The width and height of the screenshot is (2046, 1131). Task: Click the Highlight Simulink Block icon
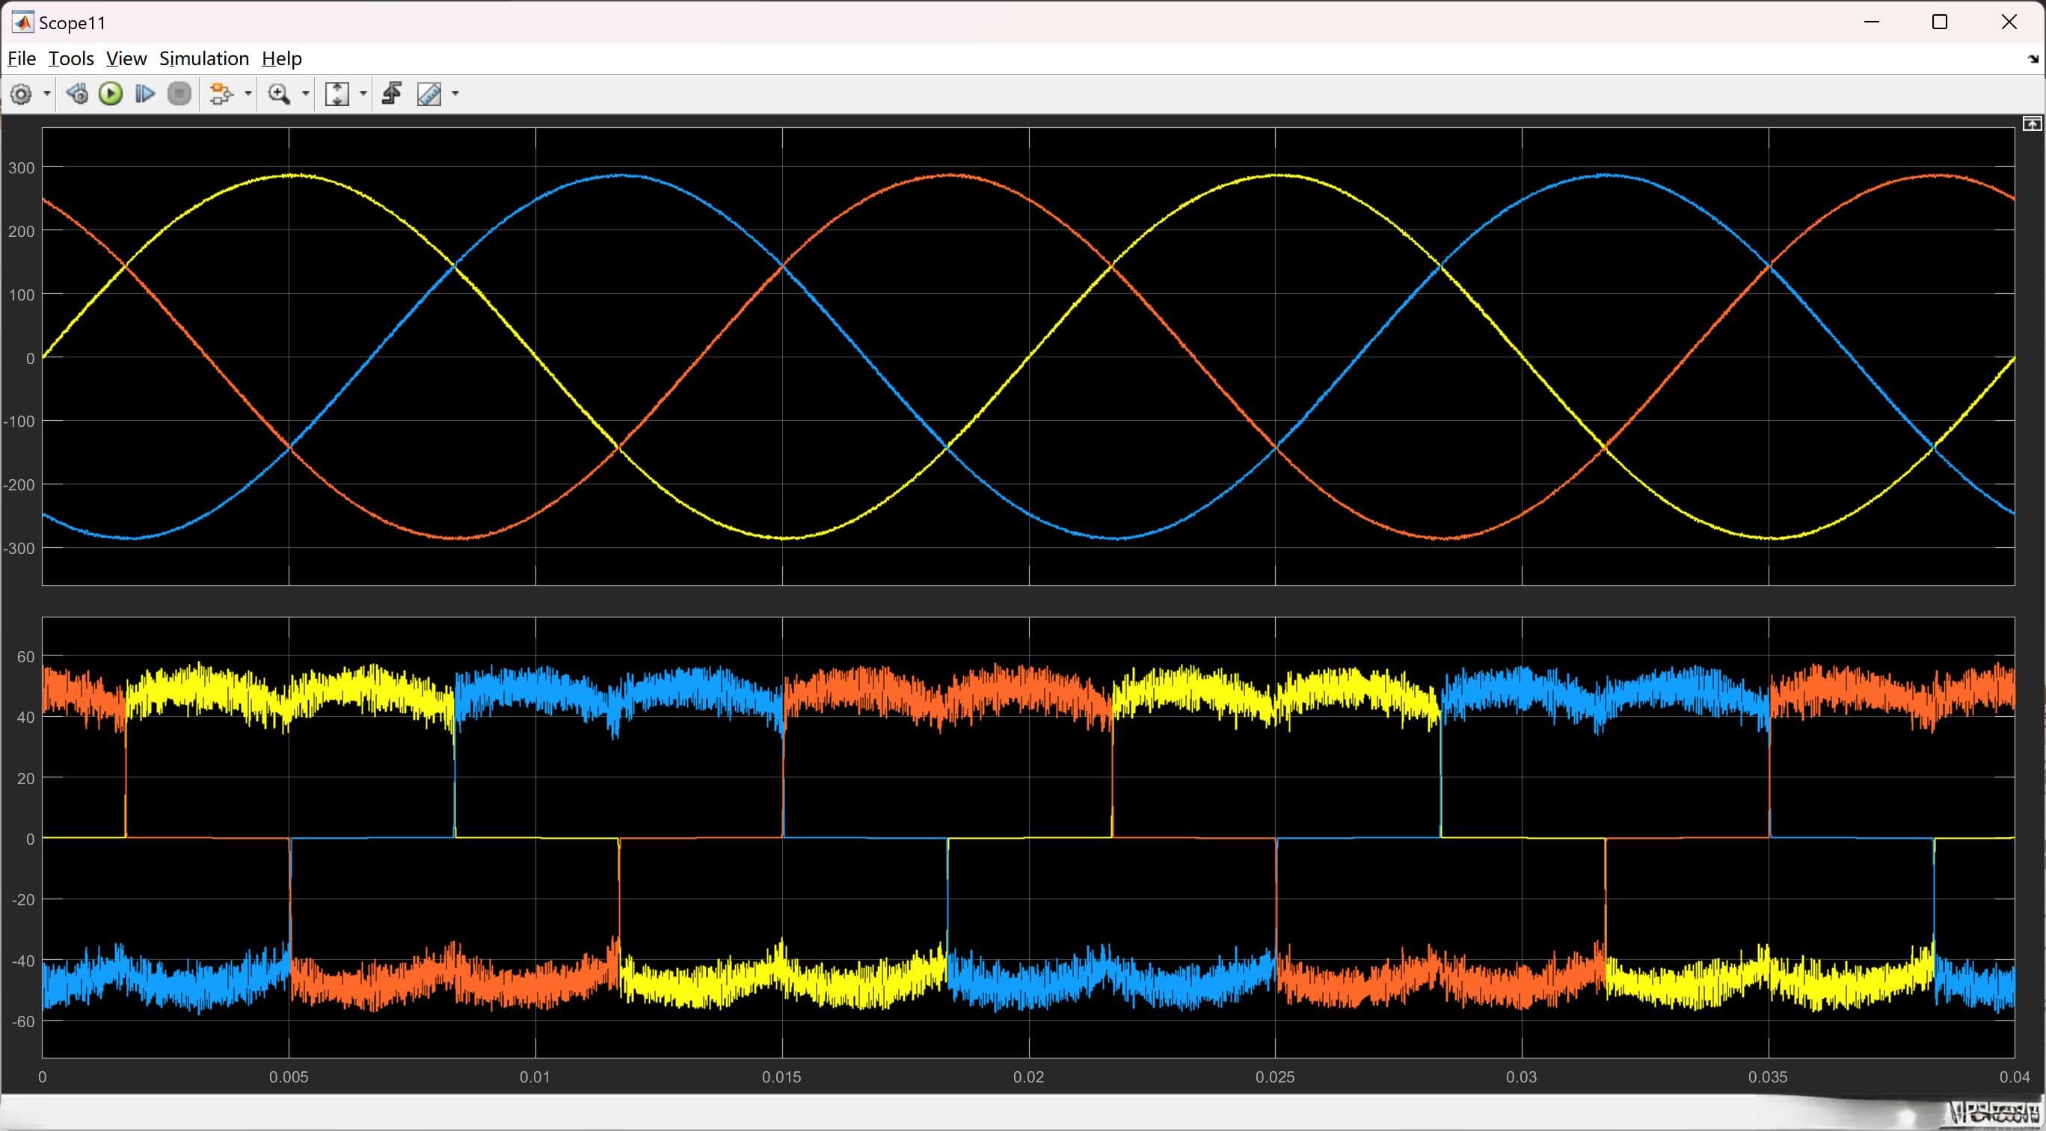(221, 93)
